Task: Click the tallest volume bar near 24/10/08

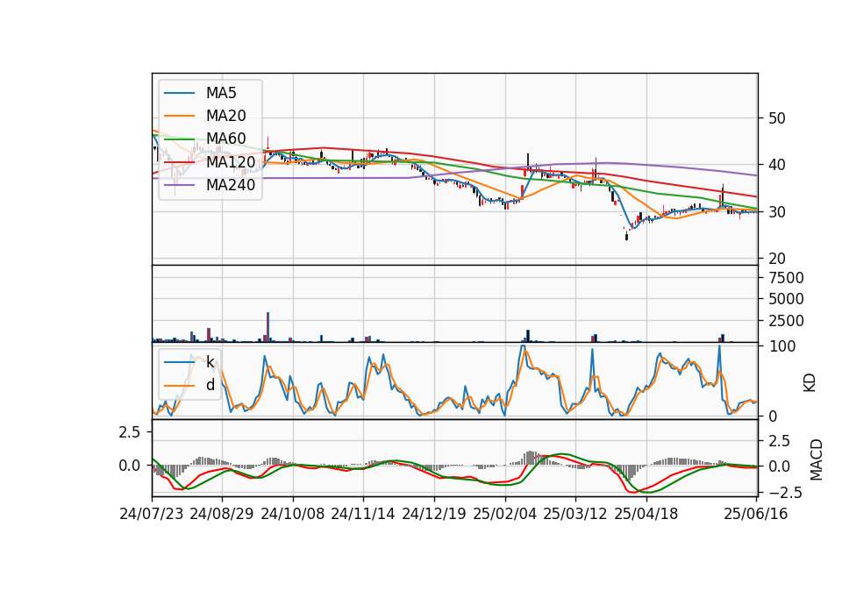Action: coord(268,327)
